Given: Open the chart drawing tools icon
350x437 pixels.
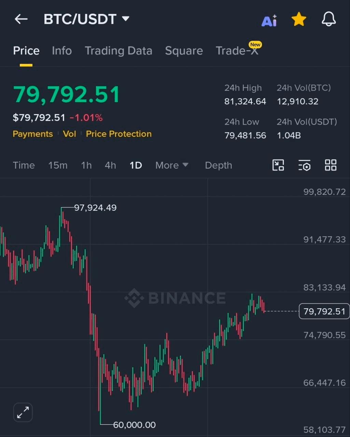Looking at the screenshot, I should tap(278, 165).
